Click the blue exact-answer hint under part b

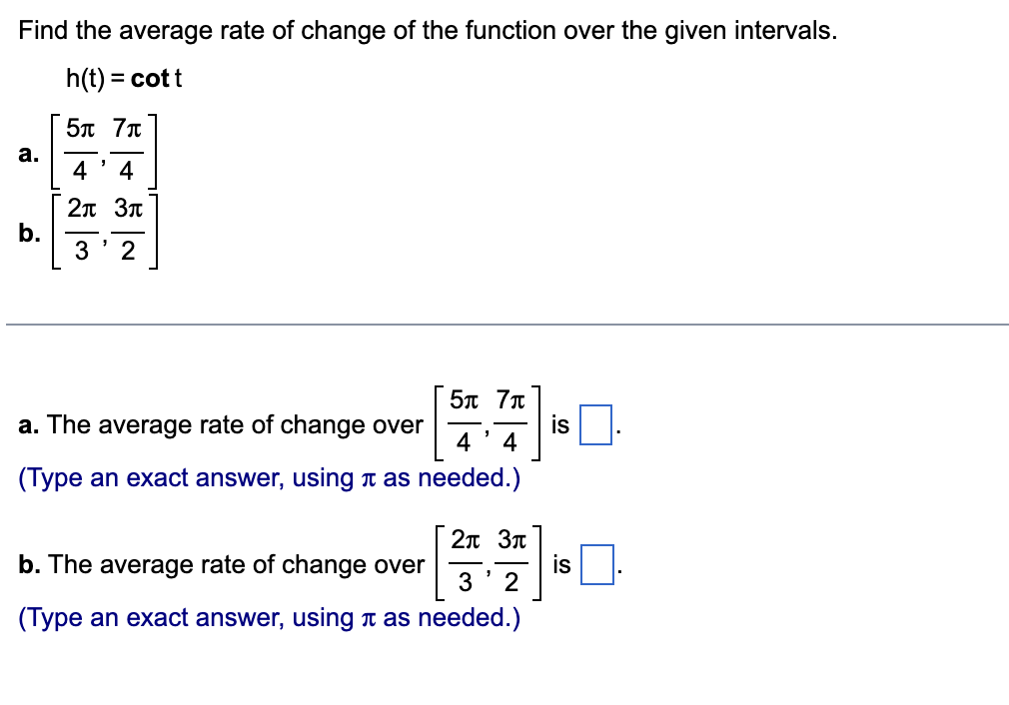point(269,617)
